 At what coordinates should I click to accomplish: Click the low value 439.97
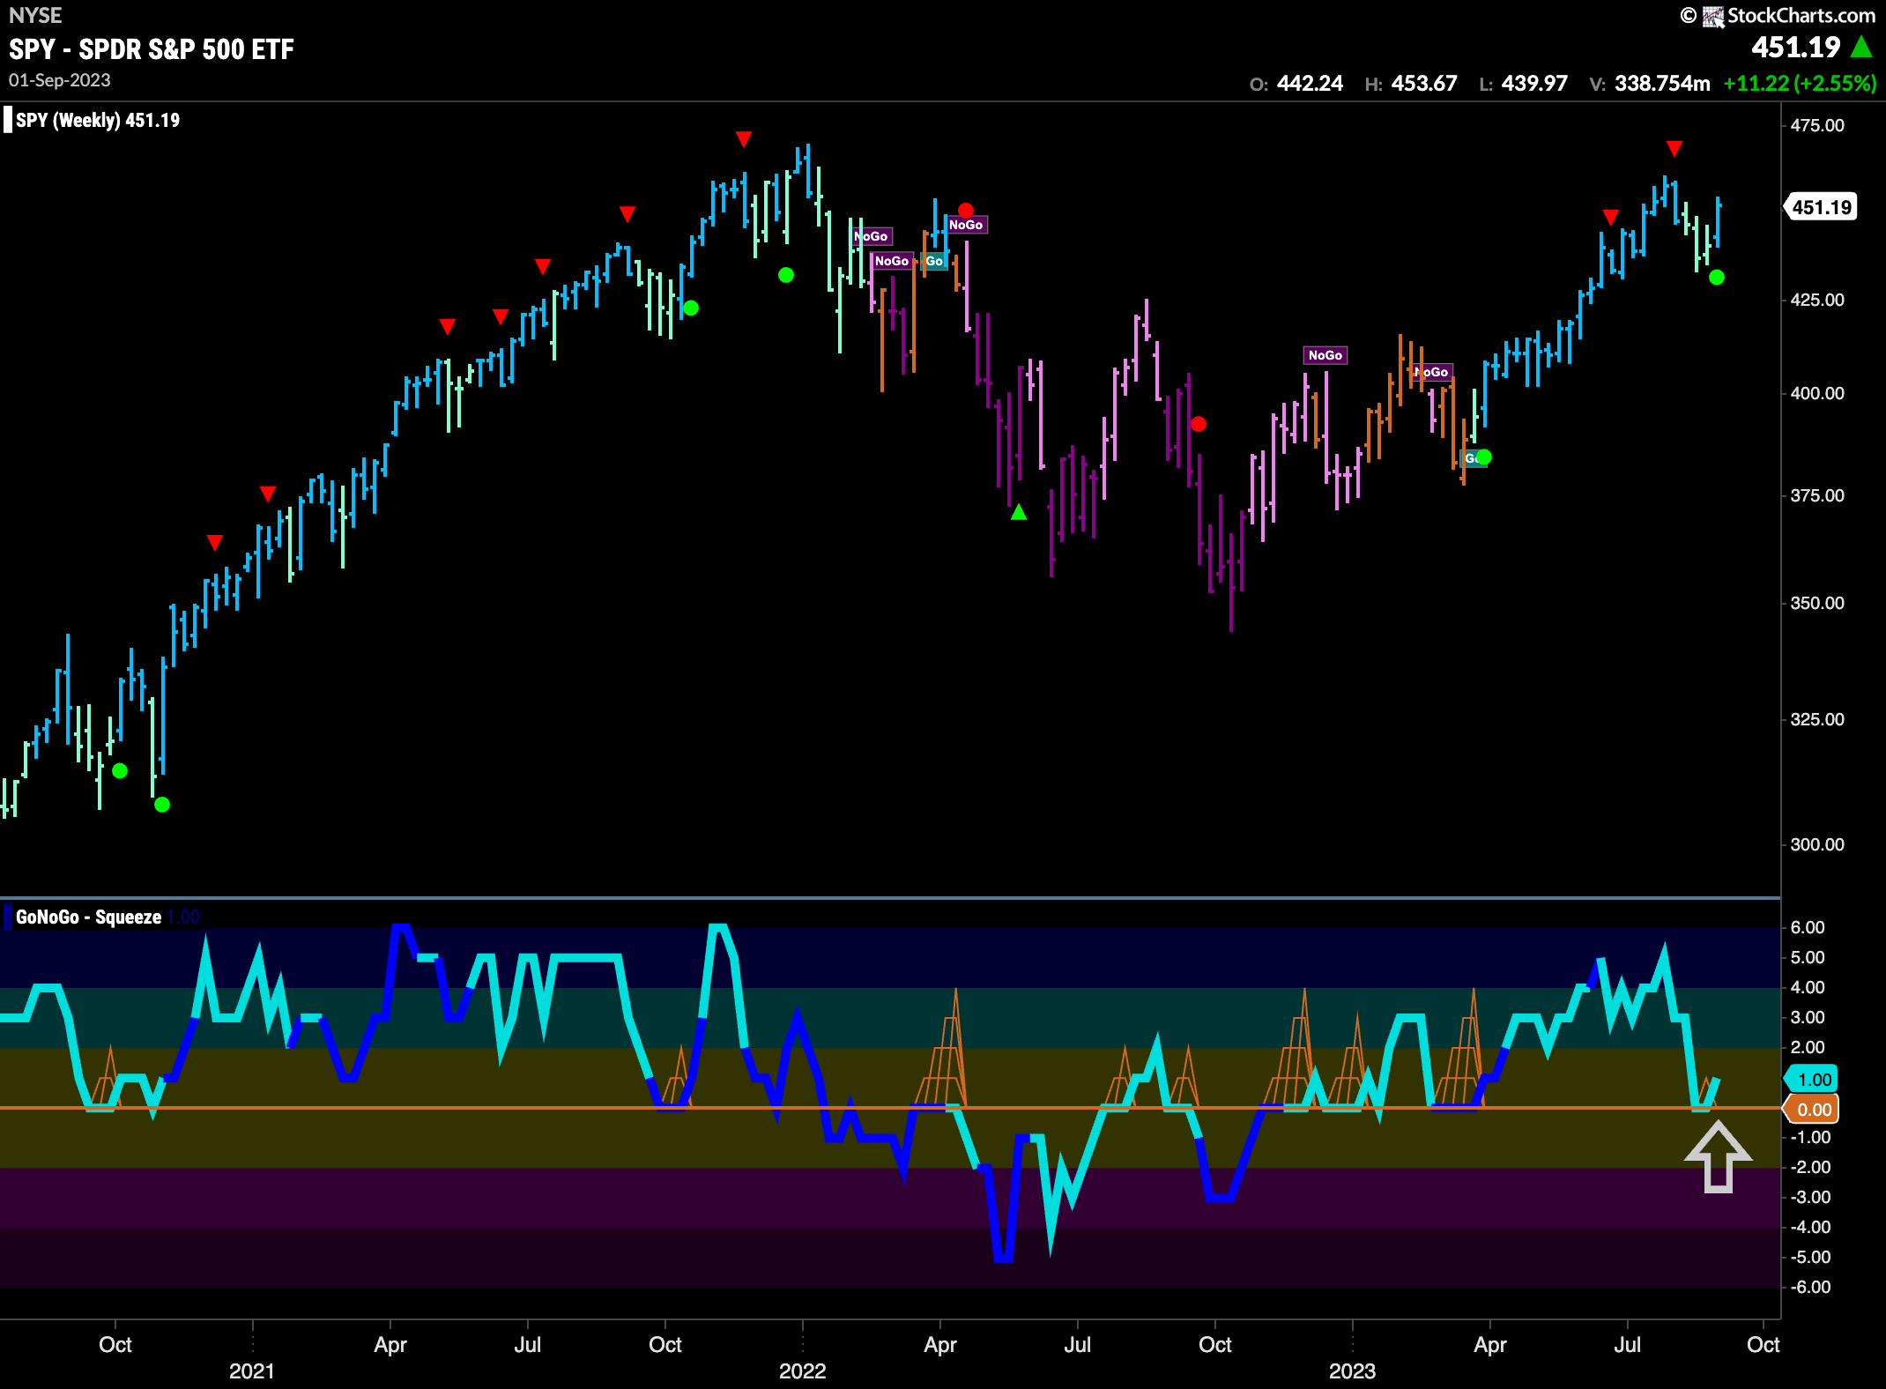(x=1534, y=84)
